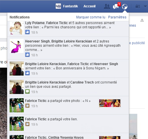Open the privacy shortcuts lock icon
The width and height of the screenshot is (148, 139).
click(x=138, y=7)
